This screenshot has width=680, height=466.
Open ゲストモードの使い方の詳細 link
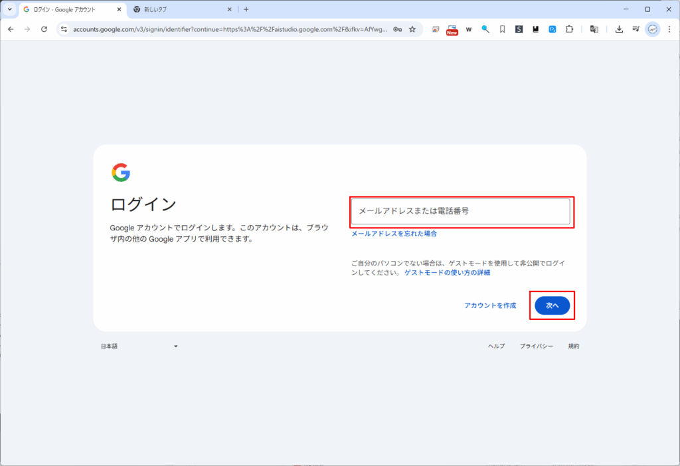coord(447,273)
